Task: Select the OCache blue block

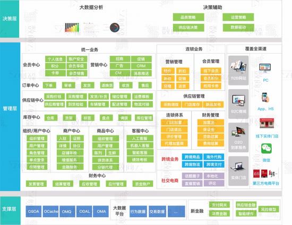Action: [x=50, y=211]
